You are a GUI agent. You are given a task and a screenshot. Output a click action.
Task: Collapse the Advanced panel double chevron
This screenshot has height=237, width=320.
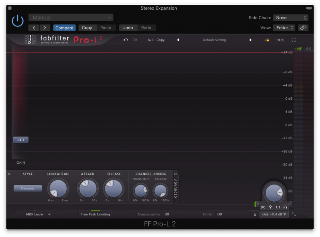(175, 174)
